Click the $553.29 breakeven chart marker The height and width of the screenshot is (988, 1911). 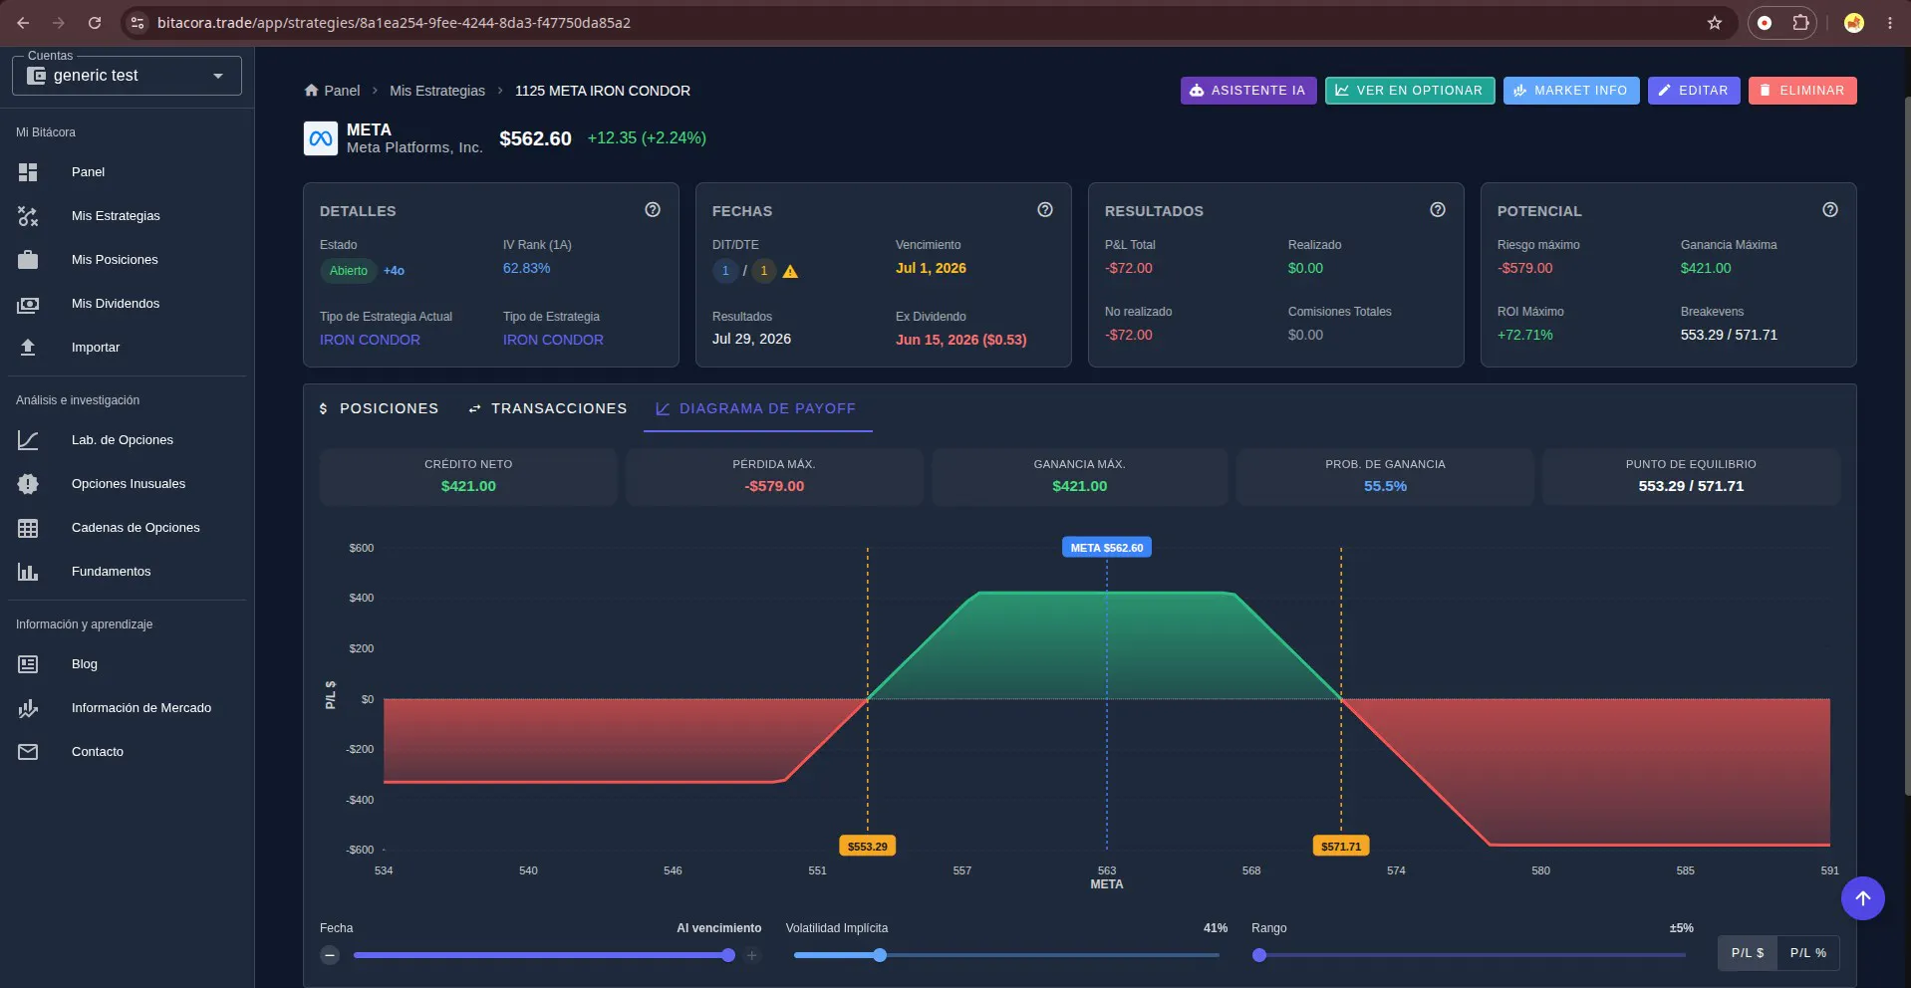[x=868, y=846]
